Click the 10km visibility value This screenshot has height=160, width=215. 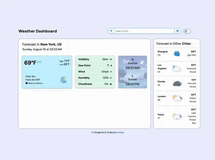pos(105,59)
